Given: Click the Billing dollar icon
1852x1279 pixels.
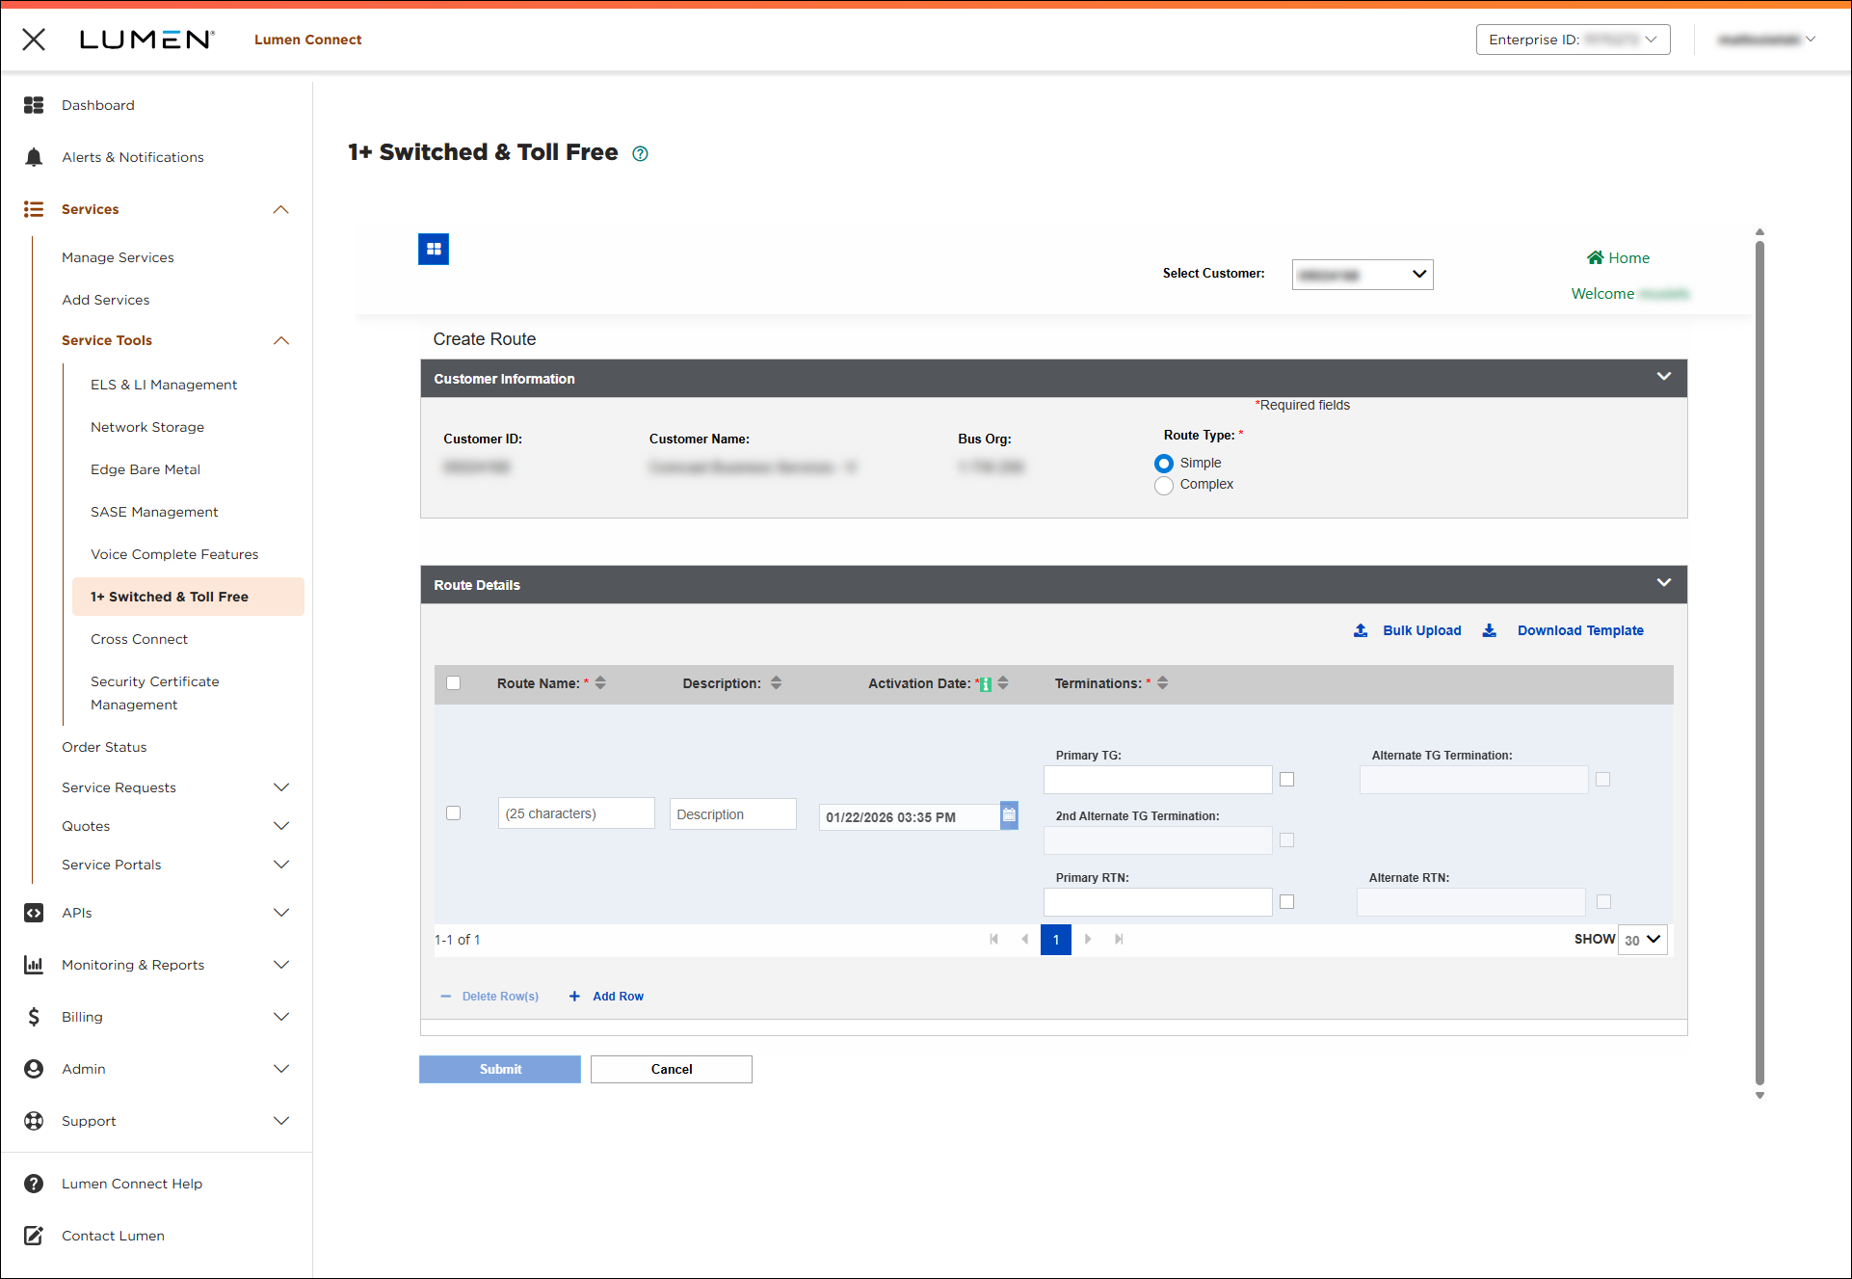Looking at the screenshot, I should click(x=34, y=1017).
